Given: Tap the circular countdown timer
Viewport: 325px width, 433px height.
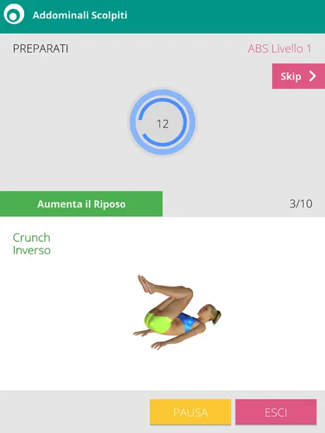Looking at the screenshot, I should [x=162, y=122].
